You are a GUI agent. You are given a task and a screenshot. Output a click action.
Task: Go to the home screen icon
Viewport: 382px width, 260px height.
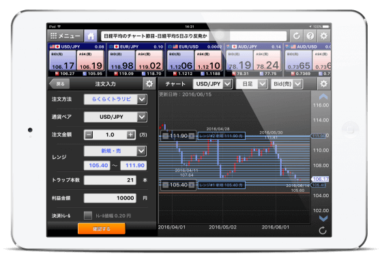click(x=91, y=36)
